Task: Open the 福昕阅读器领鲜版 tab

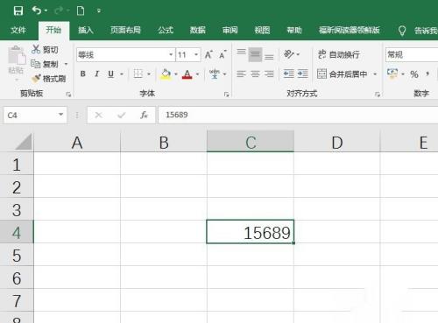Action: point(350,30)
